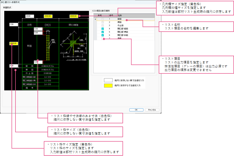Click the 番号 column header
This screenshot has height=156, width=234.
tap(113, 15)
